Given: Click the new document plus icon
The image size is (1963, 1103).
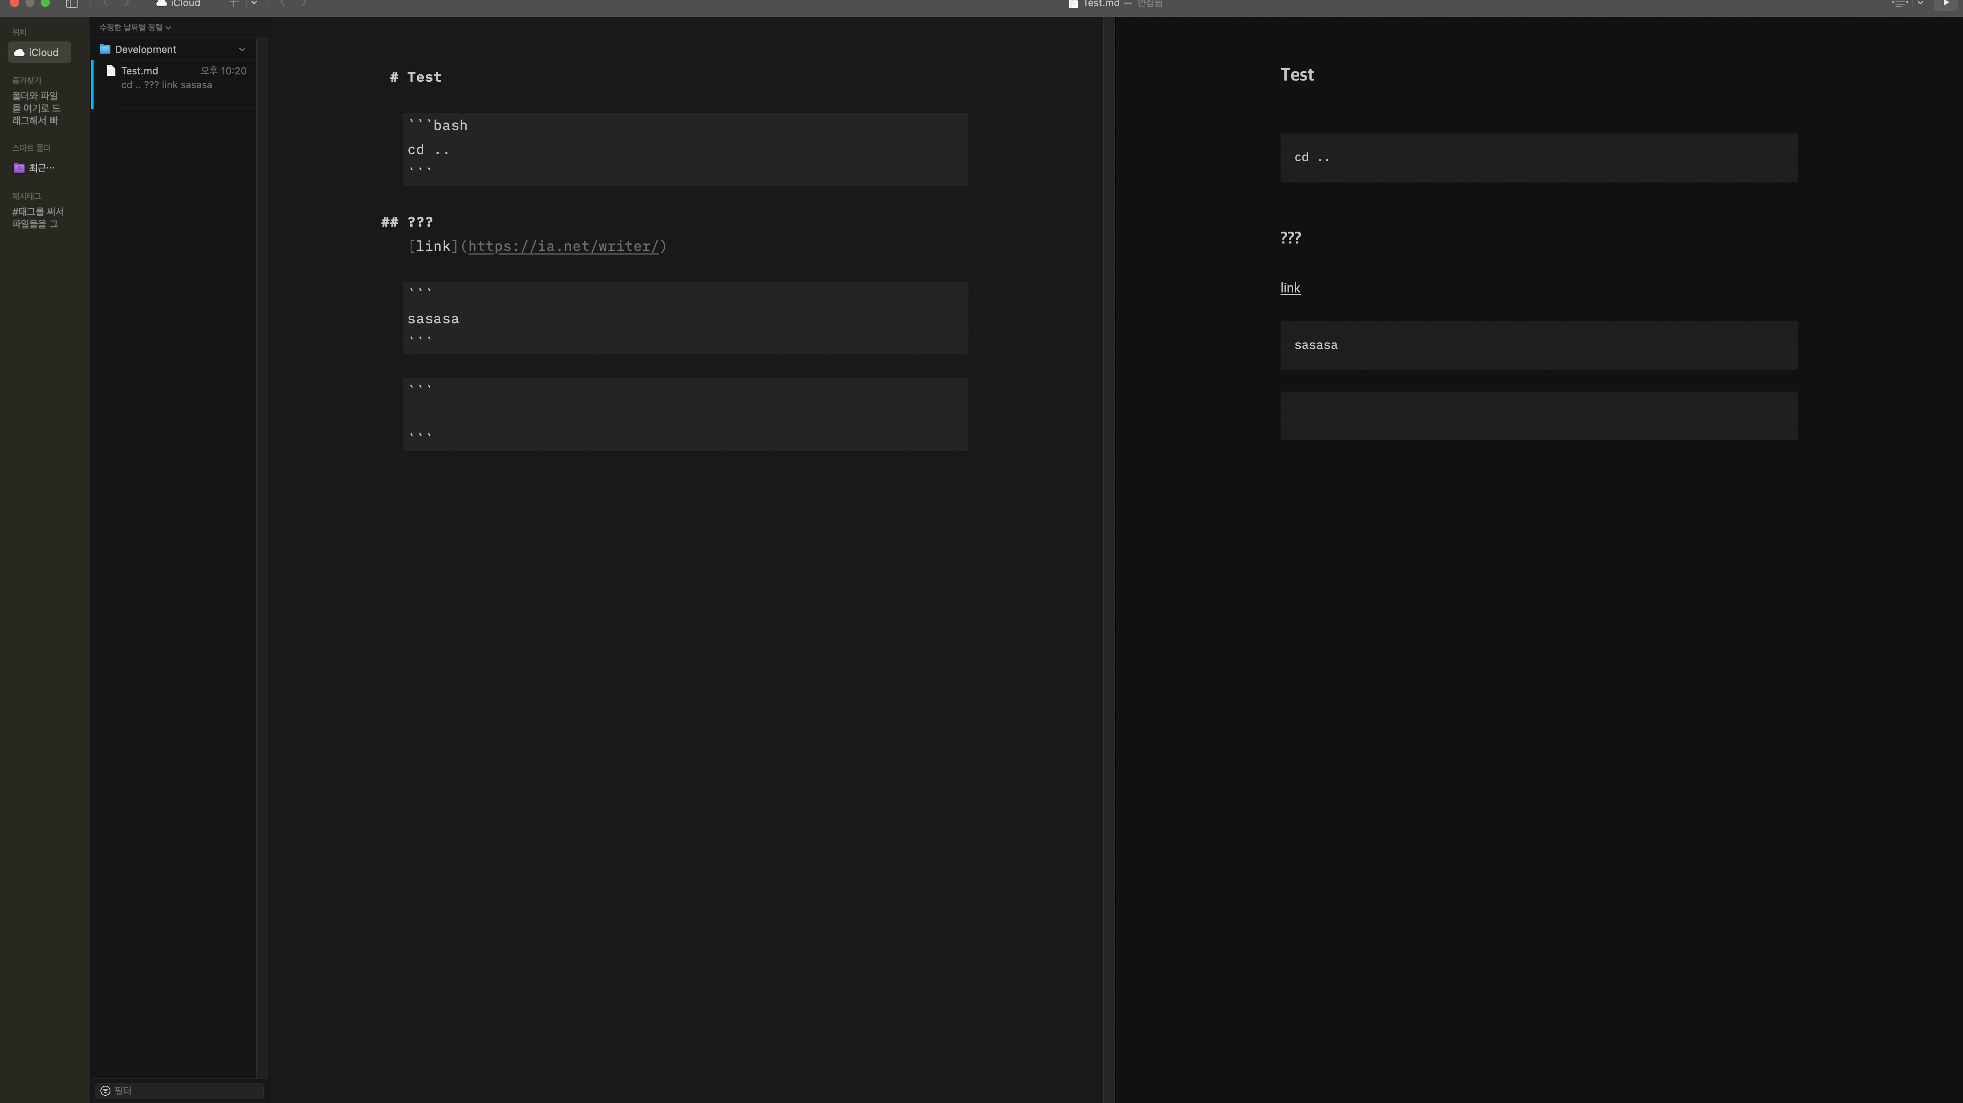Looking at the screenshot, I should click(234, 4).
